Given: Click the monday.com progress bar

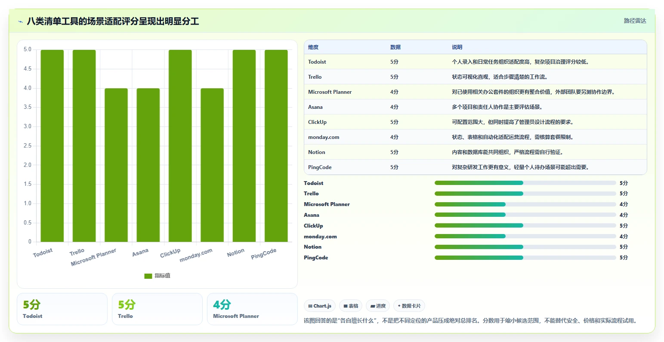Looking at the screenshot, I should pos(525,236).
